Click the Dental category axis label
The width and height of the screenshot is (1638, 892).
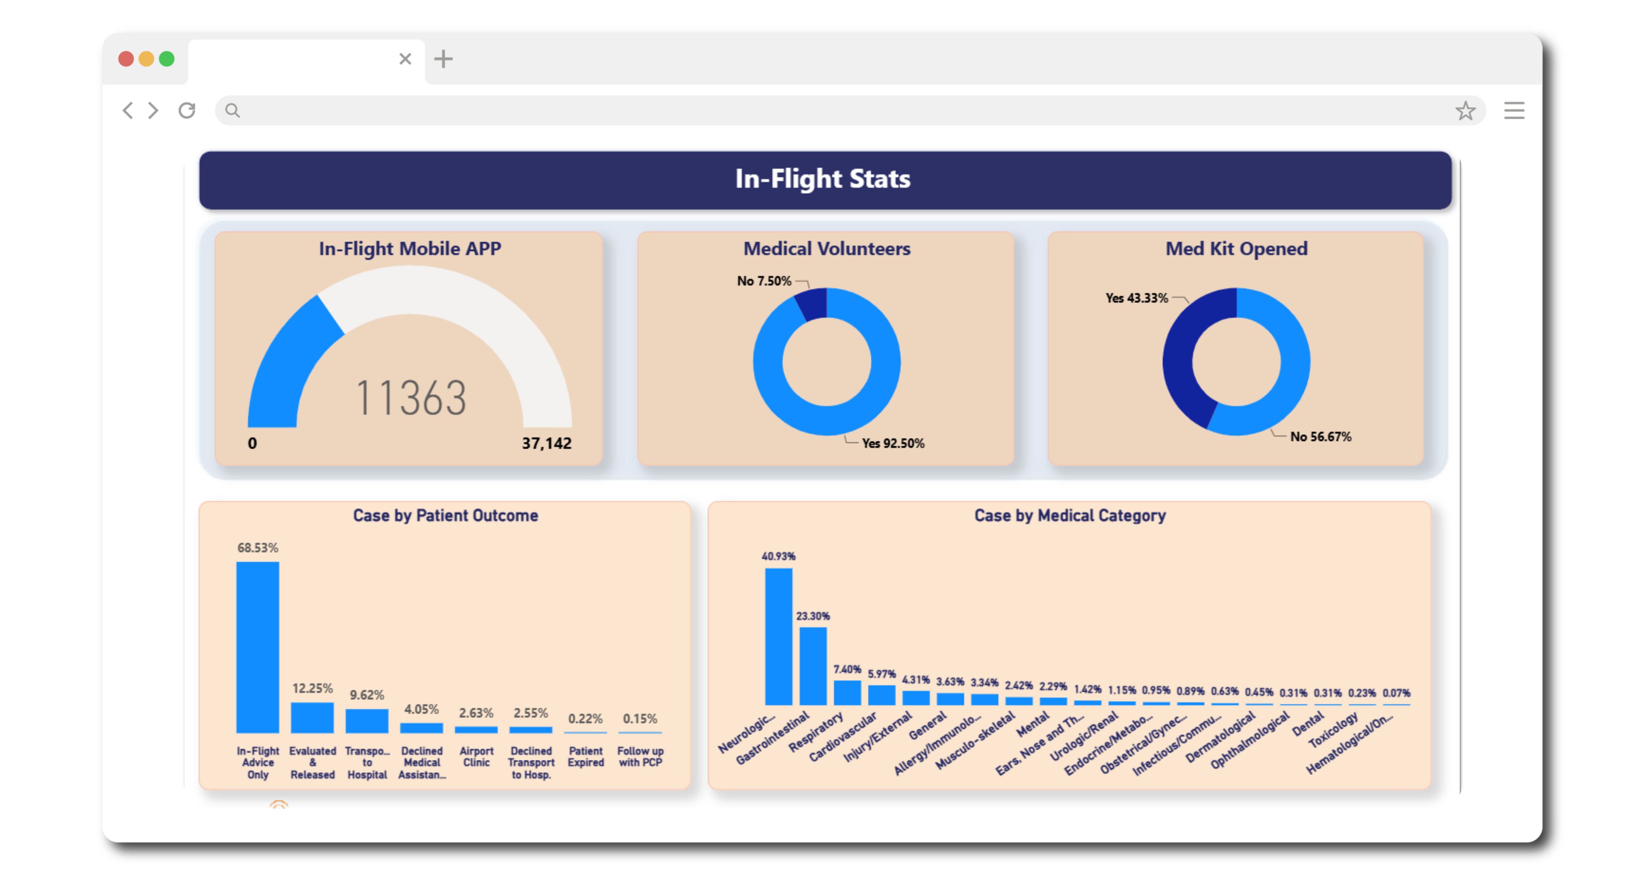[1307, 724]
